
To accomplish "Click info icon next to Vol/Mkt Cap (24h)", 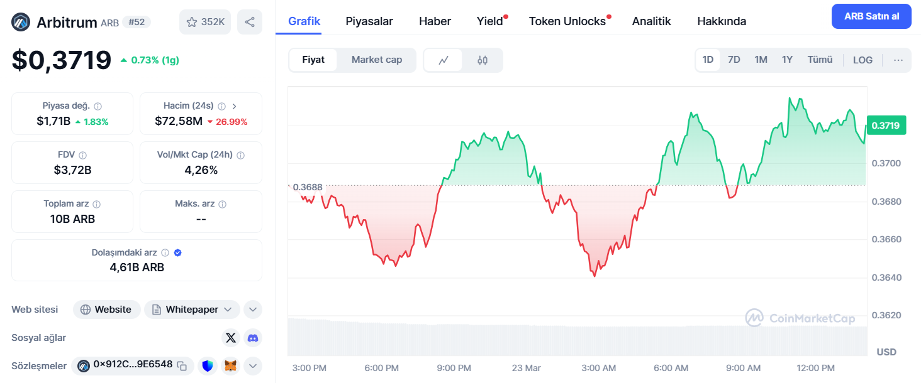I will pyautogui.click(x=240, y=155).
